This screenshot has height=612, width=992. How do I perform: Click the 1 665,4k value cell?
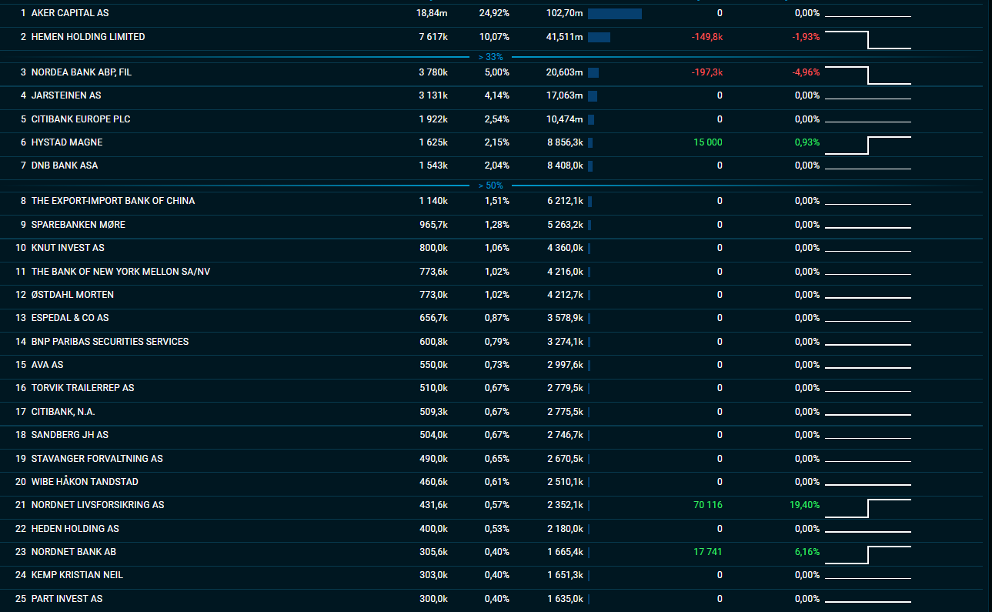564,552
